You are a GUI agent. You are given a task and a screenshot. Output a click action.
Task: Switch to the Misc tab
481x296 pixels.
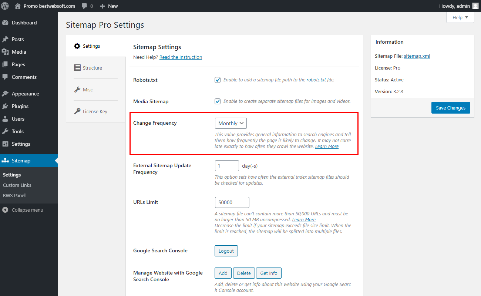tap(95, 90)
